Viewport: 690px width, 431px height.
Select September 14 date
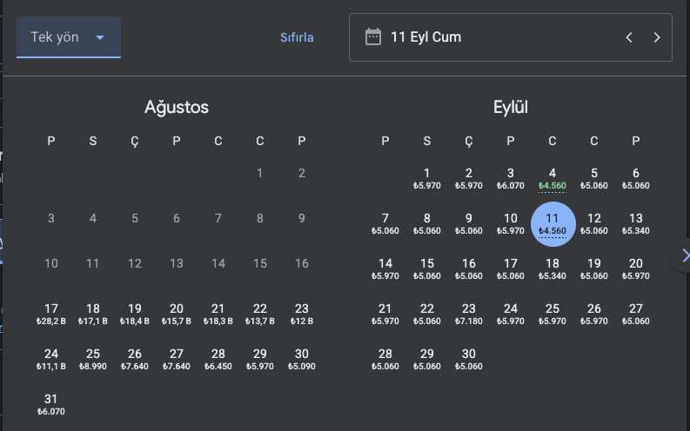[x=385, y=269]
